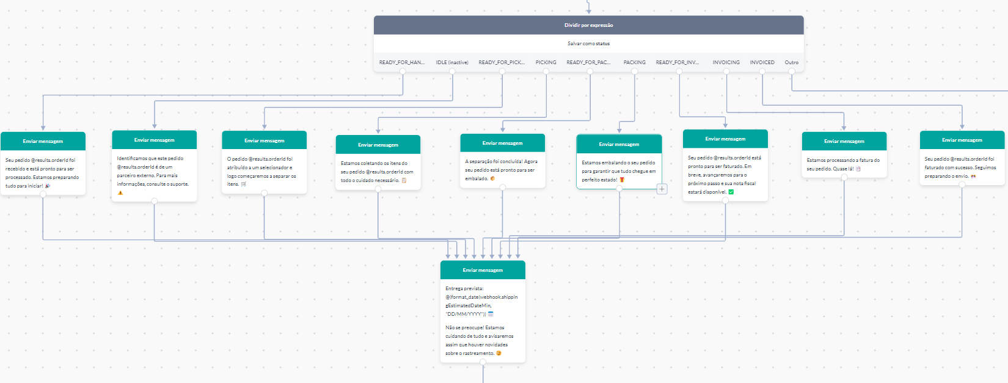Click exit connector of 'parceiro externo' node
1008x383 pixels.
154,201
